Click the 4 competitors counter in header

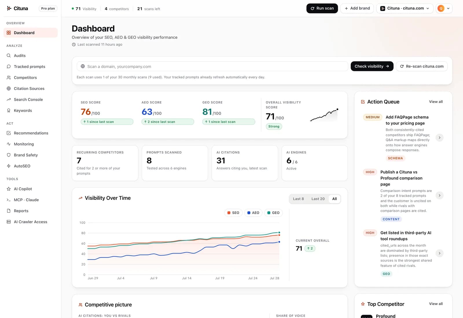117,9
